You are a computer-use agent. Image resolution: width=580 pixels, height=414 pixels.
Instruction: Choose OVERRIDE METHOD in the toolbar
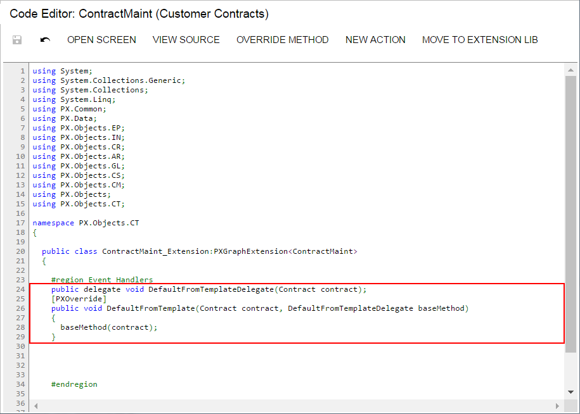click(282, 40)
